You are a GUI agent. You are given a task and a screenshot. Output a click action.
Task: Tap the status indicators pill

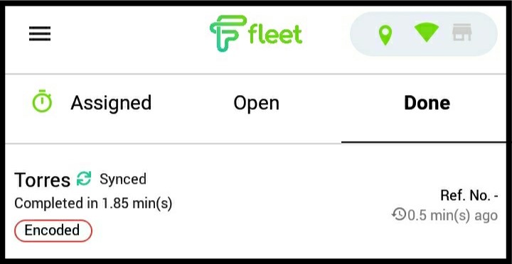[424, 34]
